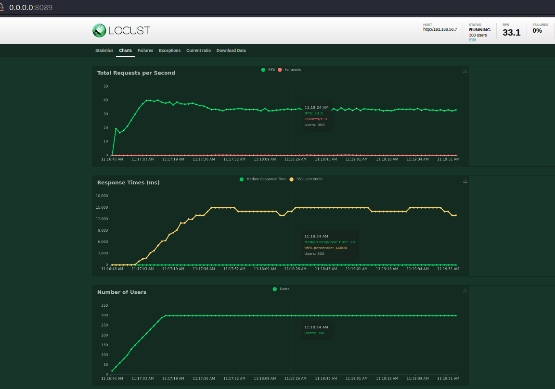Open the Download Data tab
Viewport: 555px width, 389px height.
231,50
